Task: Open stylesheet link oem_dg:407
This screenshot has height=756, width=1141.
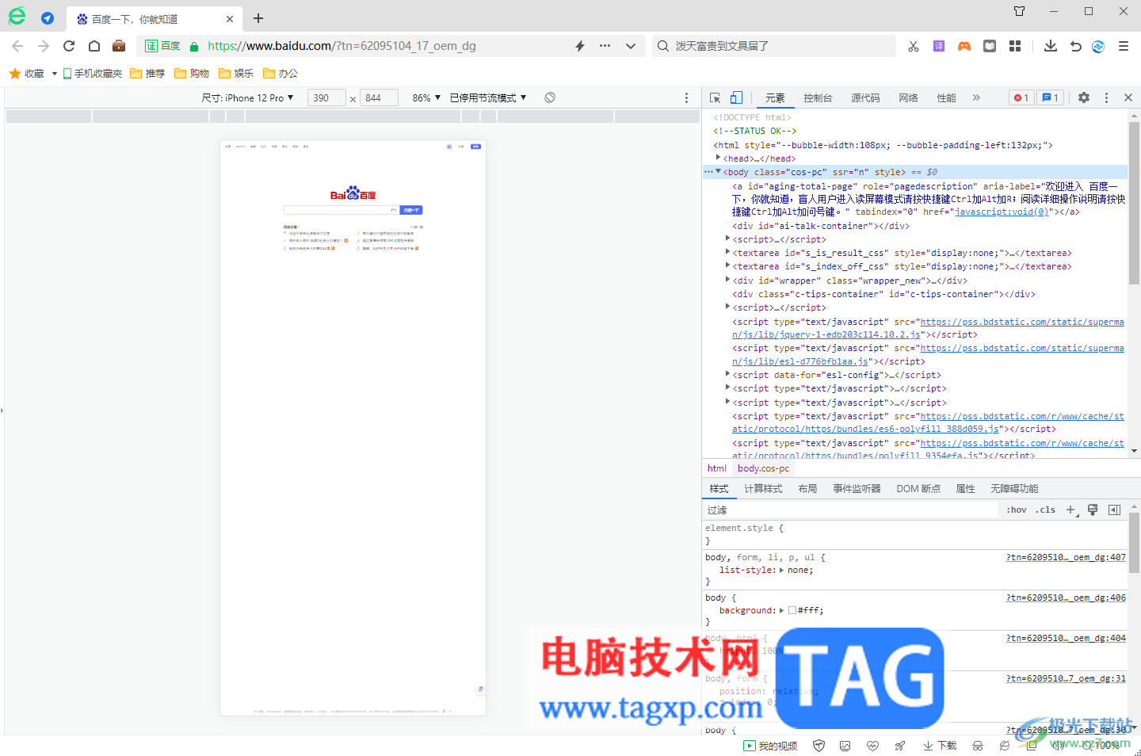Action: coord(1066,557)
